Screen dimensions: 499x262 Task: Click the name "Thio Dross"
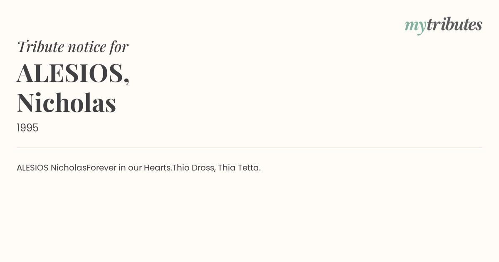pyautogui.click(x=194, y=168)
